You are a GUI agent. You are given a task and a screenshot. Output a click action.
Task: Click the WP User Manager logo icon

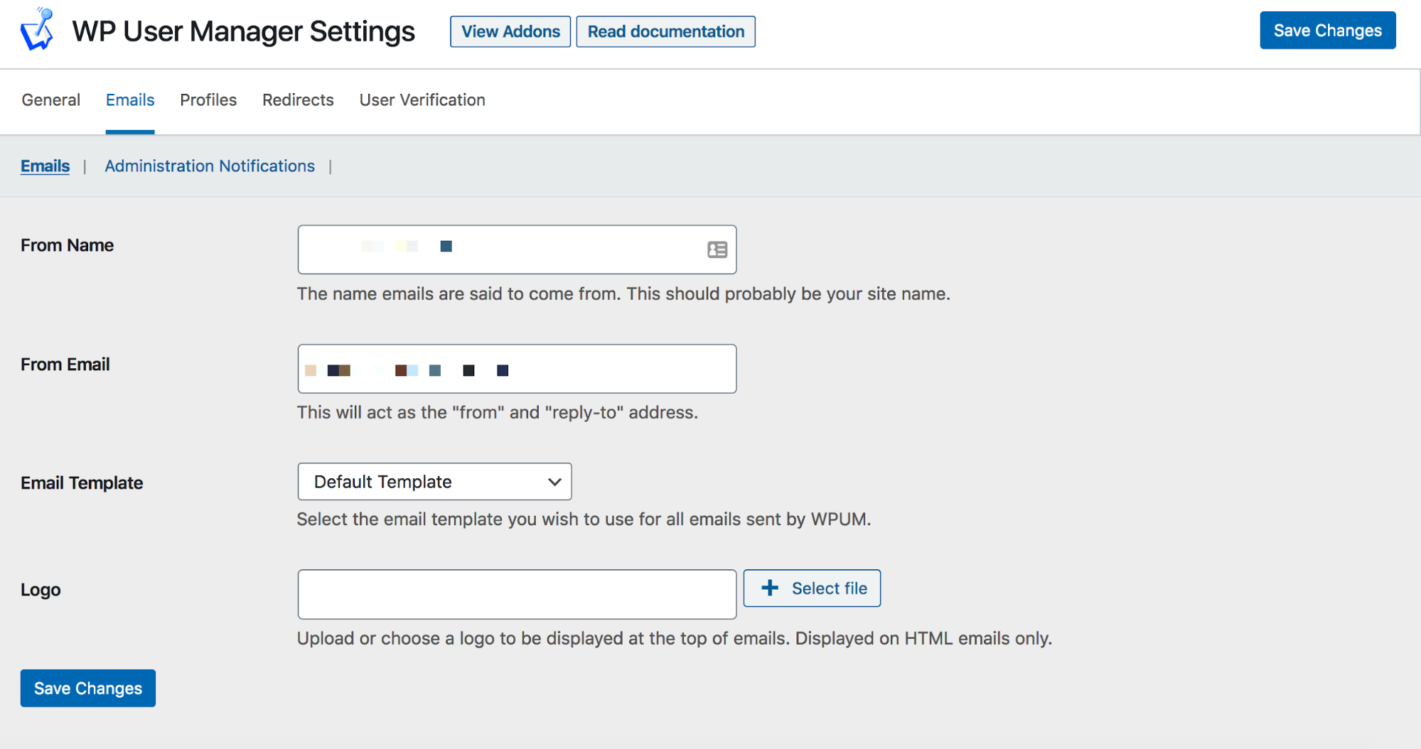(38, 29)
